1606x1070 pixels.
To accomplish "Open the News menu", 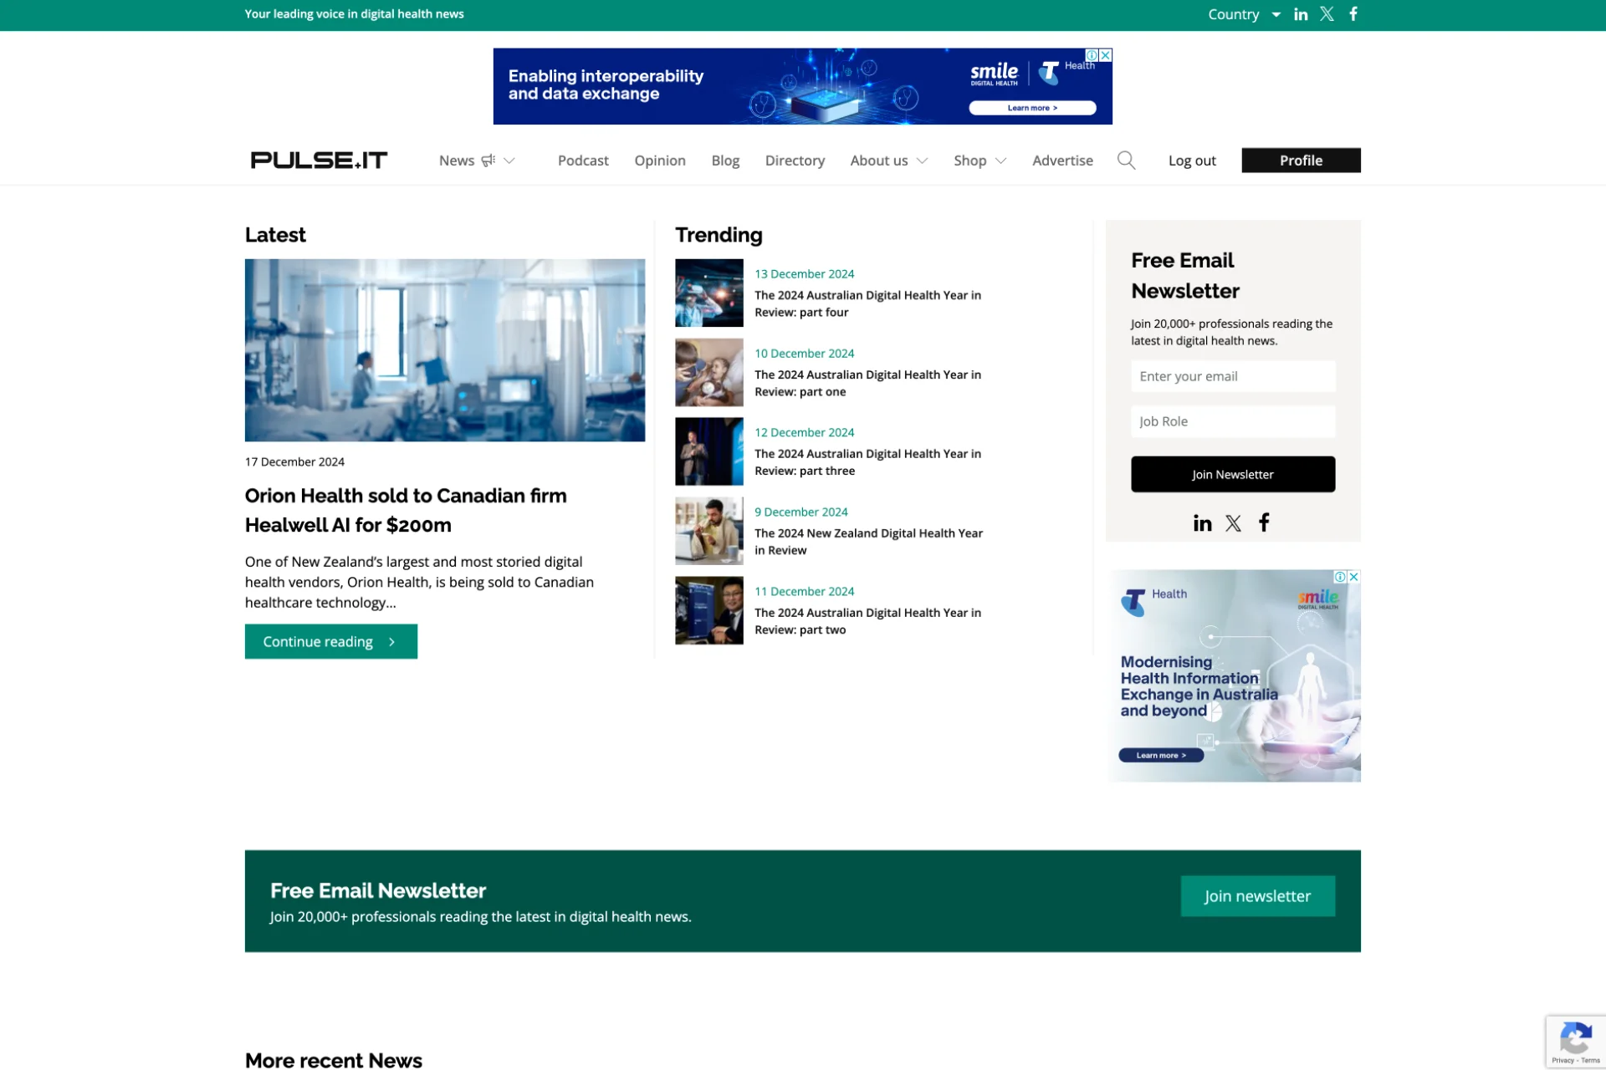I will [457, 160].
